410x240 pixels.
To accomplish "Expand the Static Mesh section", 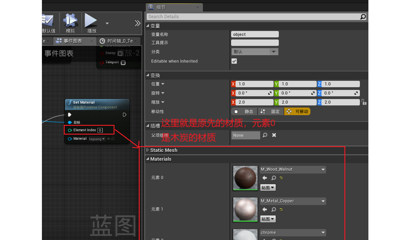I will click(148, 150).
